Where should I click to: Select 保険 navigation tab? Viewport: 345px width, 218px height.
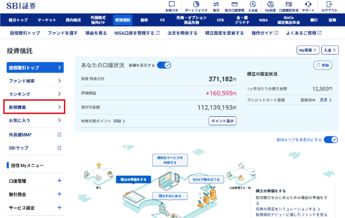tap(332, 20)
